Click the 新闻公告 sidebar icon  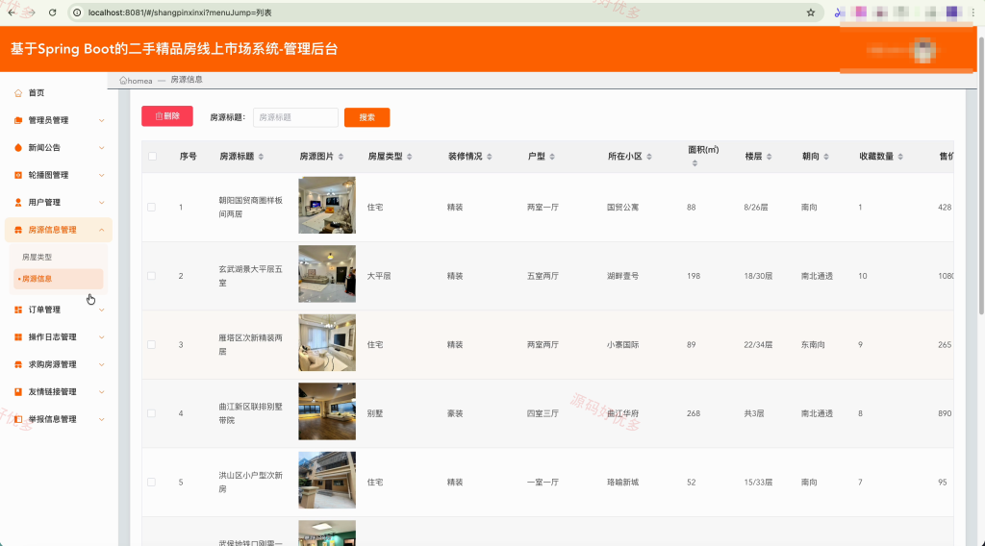click(18, 147)
